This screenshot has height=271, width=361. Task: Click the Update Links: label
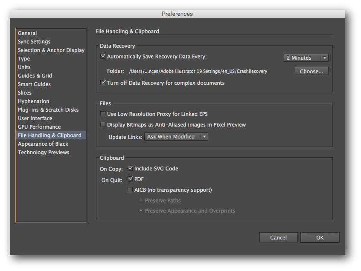tap(125, 137)
